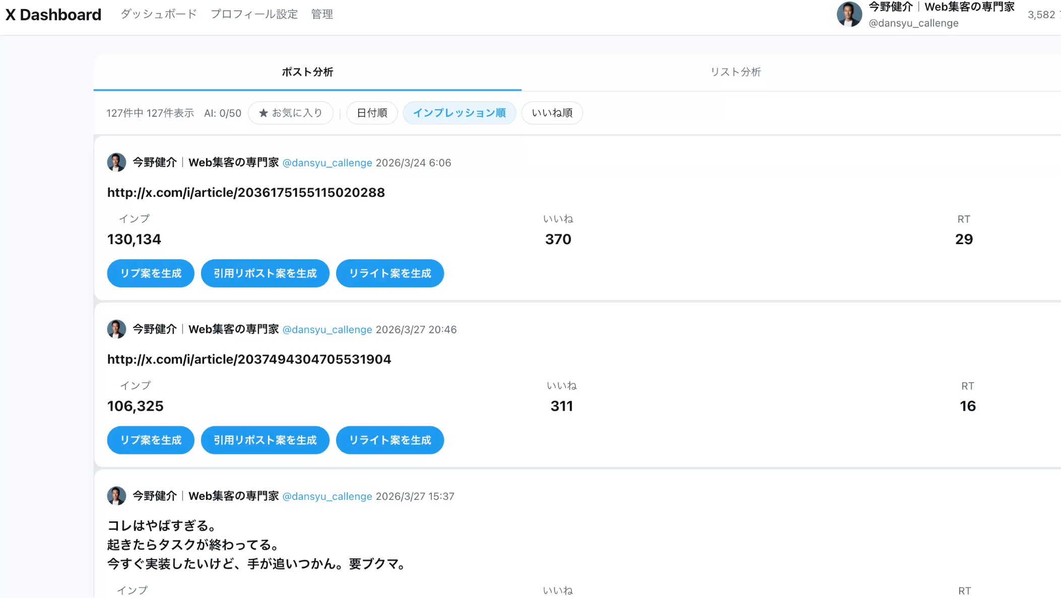The height and width of the screenshot is (598, 1061).
Task: Click the profile avatar in the header
Action: coord(849,15)
